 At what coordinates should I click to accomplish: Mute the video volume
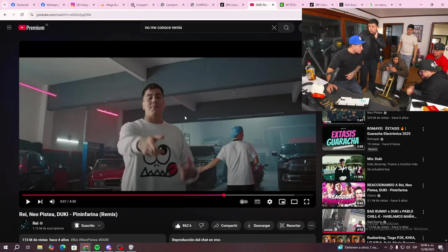pos(52,202)
